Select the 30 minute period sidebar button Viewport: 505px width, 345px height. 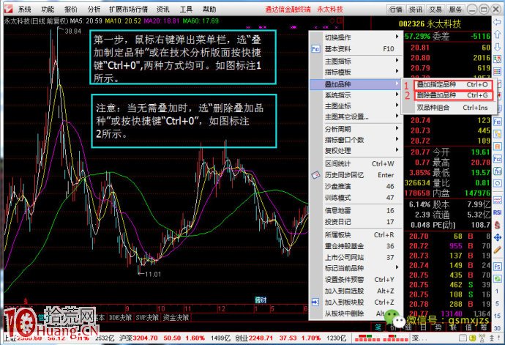pos(497,328)
